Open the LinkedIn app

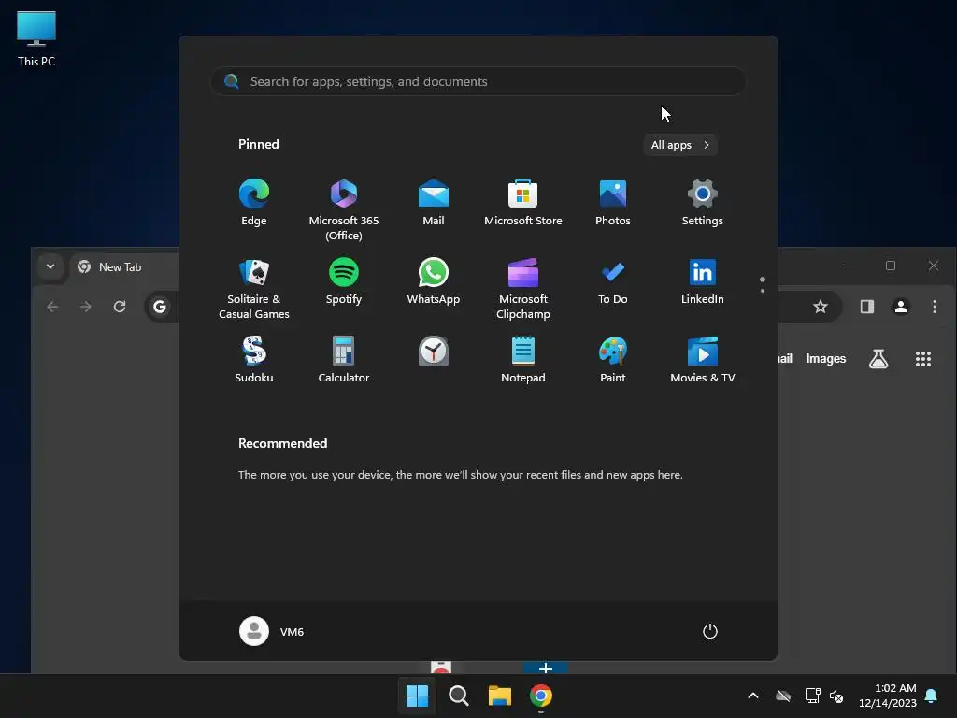point(703,281)
